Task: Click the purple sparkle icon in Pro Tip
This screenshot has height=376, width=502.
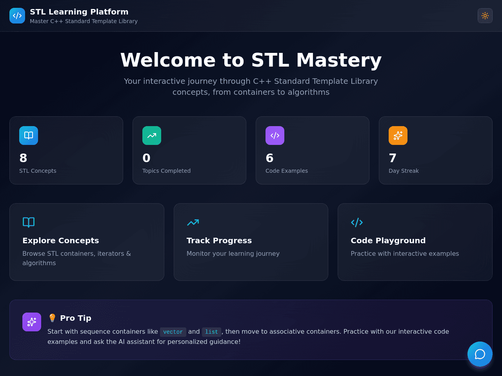Action: pos(32,322)
